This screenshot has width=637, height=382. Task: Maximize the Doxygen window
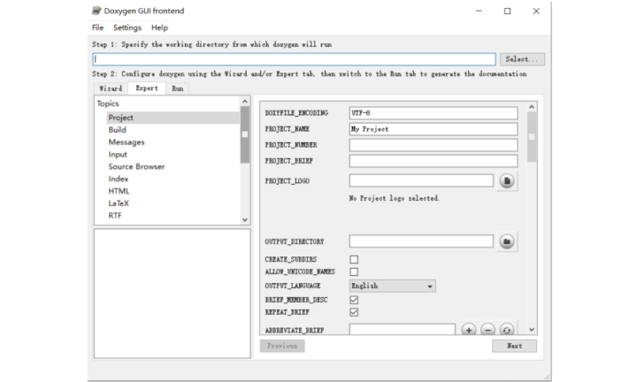(508, 11)
